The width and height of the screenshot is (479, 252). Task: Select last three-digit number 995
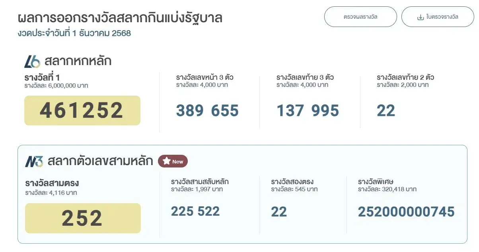pyautogui.click(x=325, y=111)
